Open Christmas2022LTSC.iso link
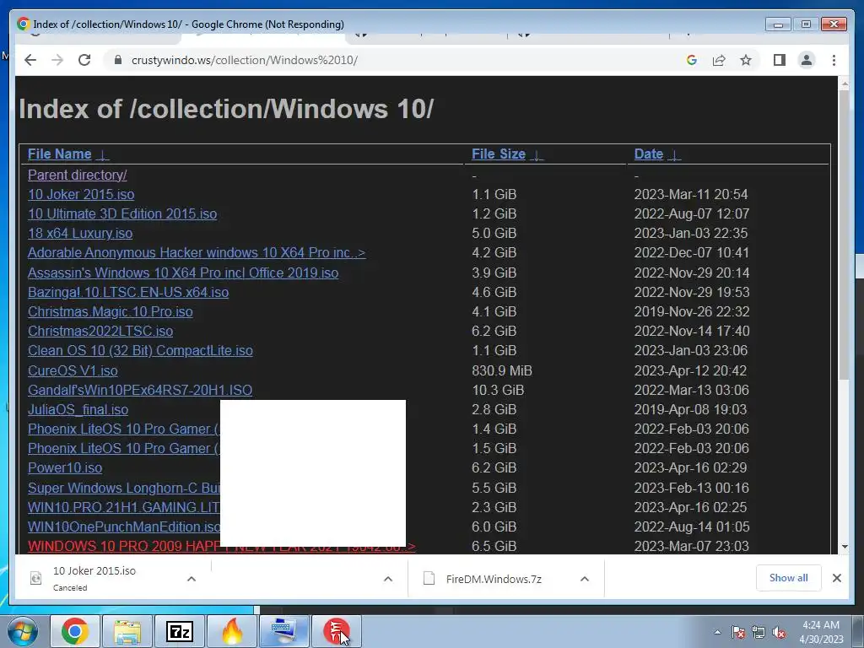 tap(100, 331)
